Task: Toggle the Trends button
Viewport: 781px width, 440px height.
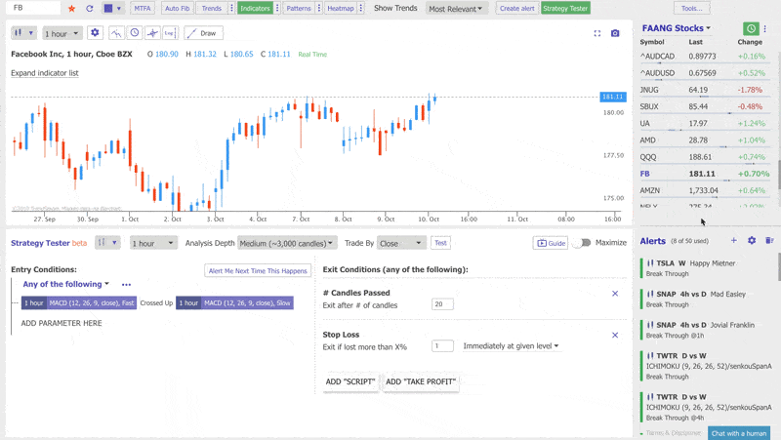Action: click(212, 9)
